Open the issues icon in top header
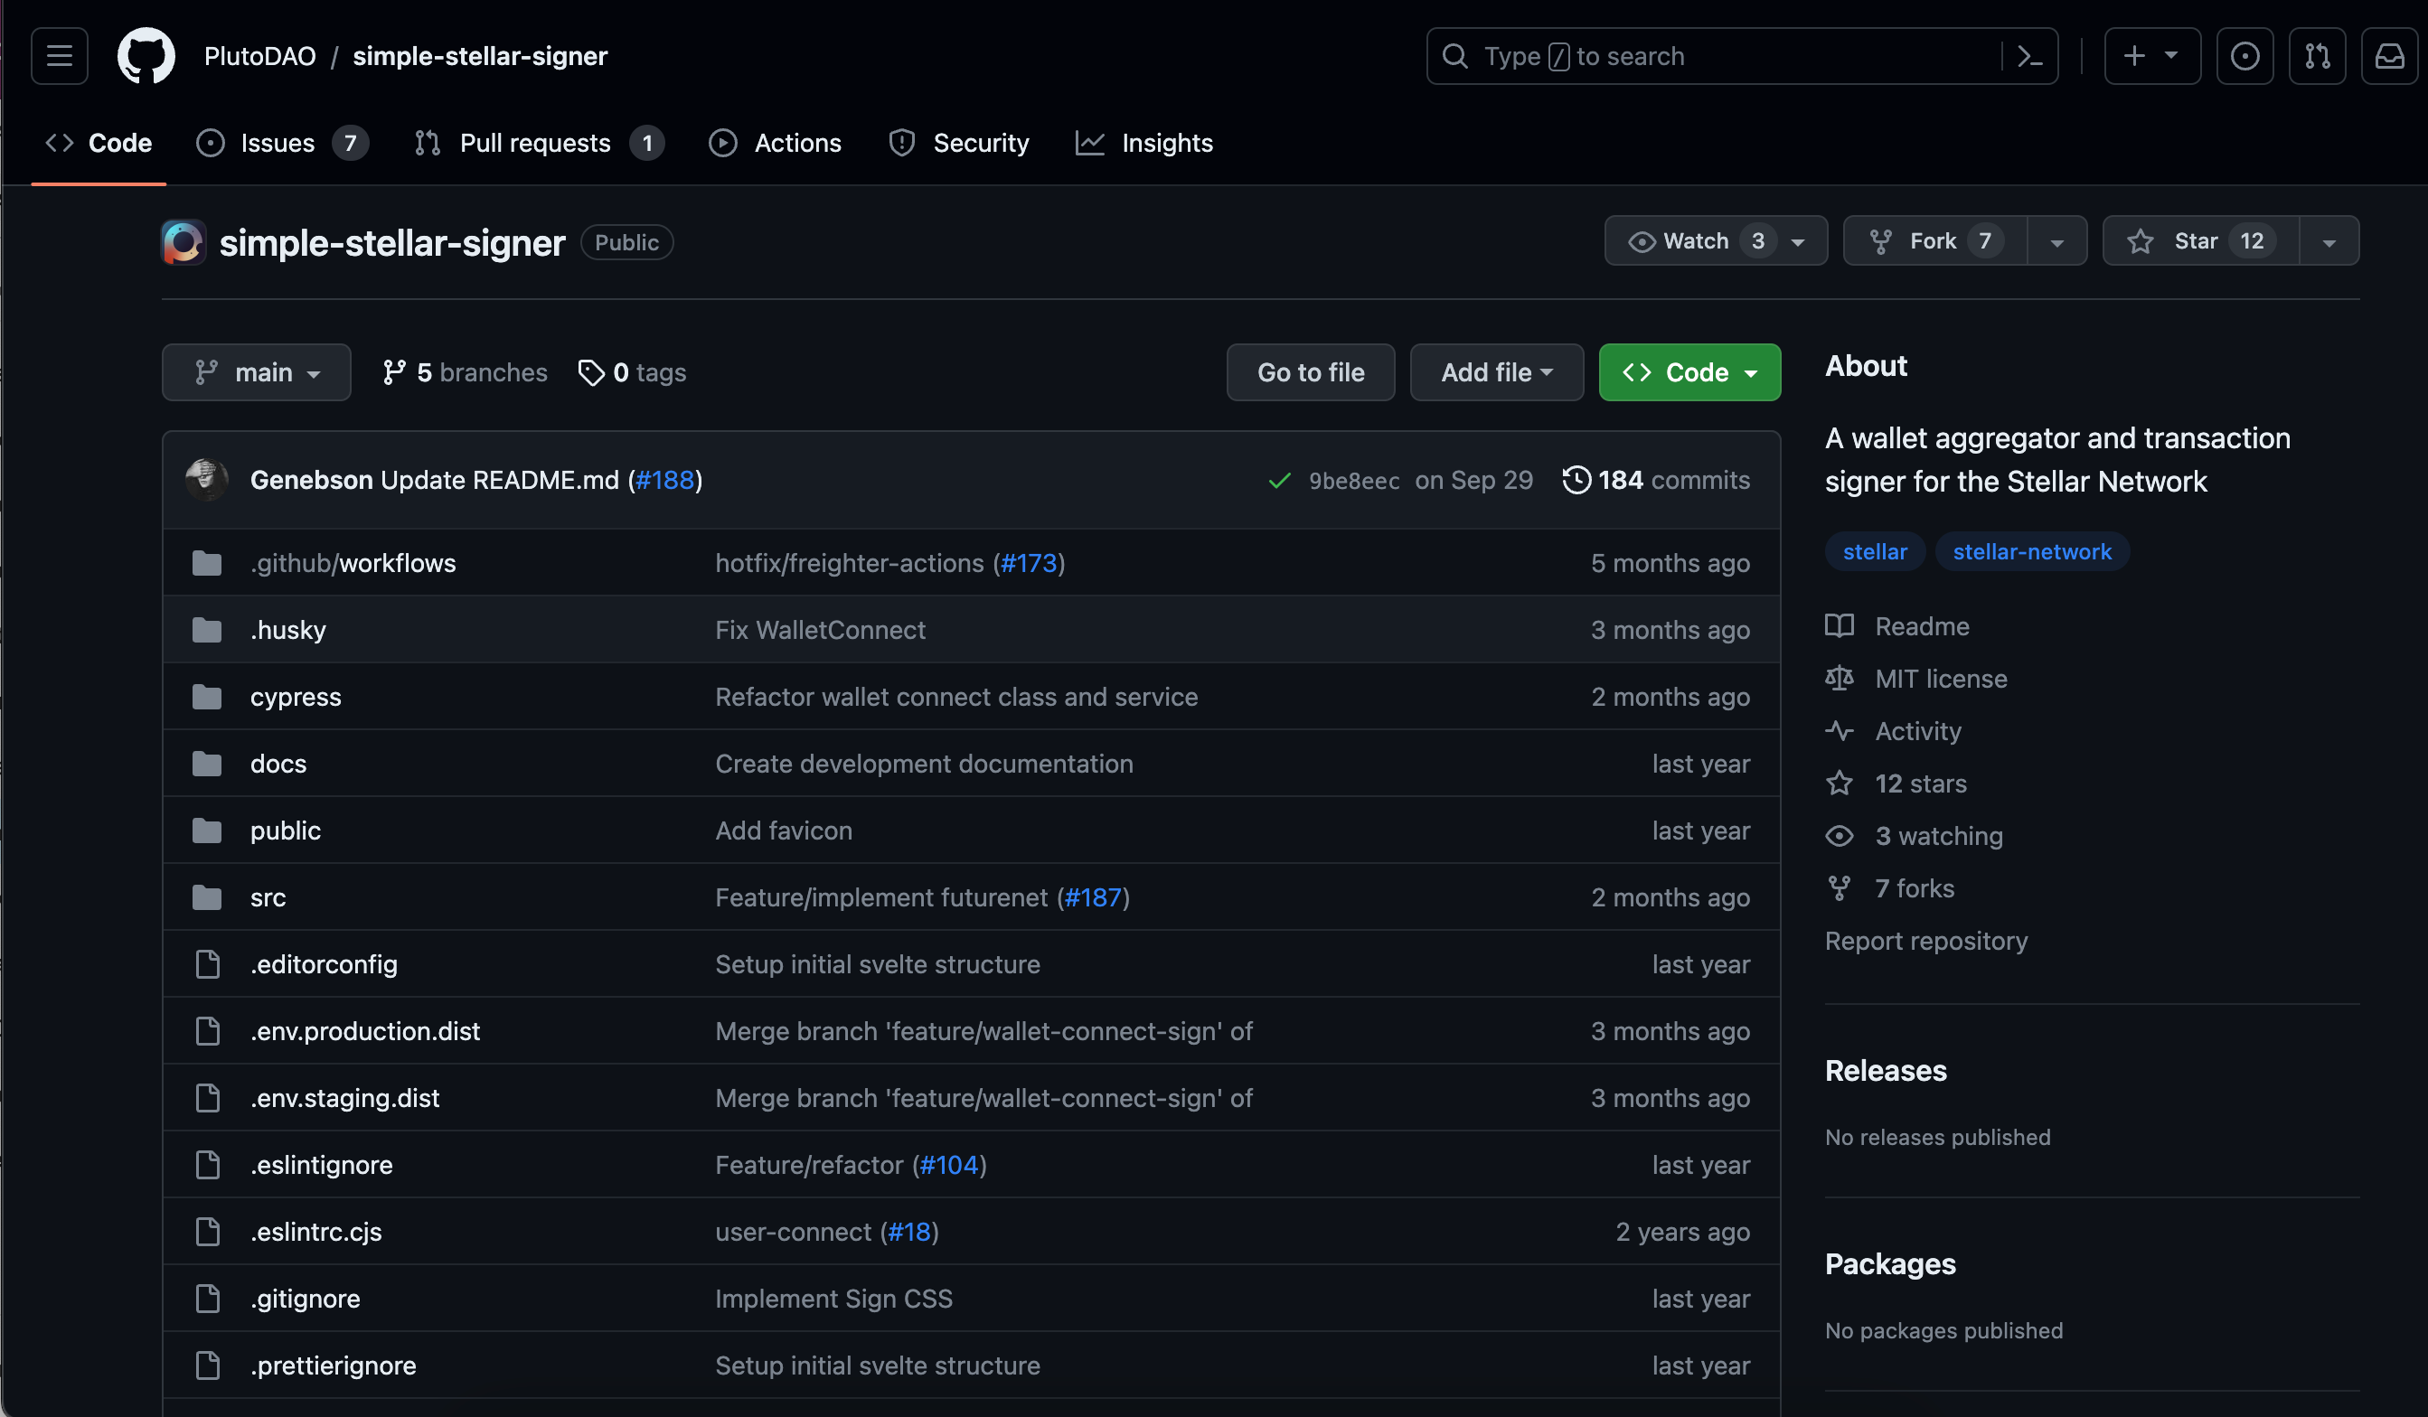 pos(2244,56)
